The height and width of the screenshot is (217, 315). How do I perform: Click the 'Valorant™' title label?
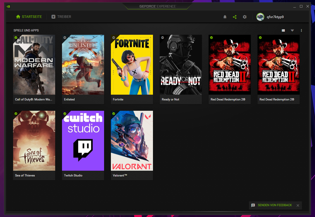[120, 175]
